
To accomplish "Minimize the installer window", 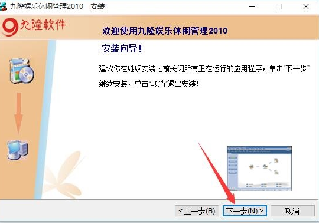I will pos(252,6).
